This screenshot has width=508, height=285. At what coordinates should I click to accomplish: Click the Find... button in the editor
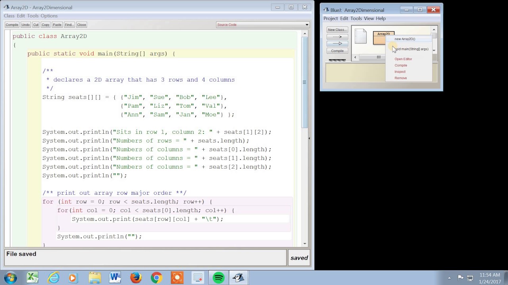[69, 25]
